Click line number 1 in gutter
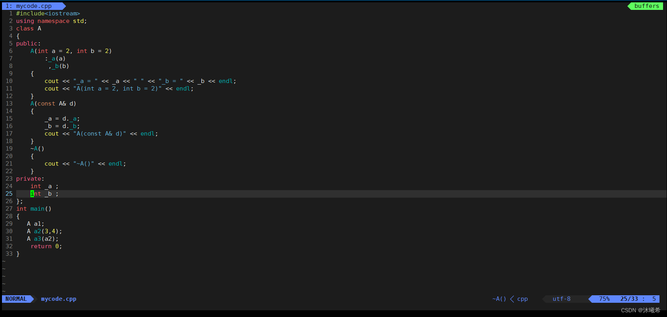Screen dimensions: 667x317 [x=11, y=13]
